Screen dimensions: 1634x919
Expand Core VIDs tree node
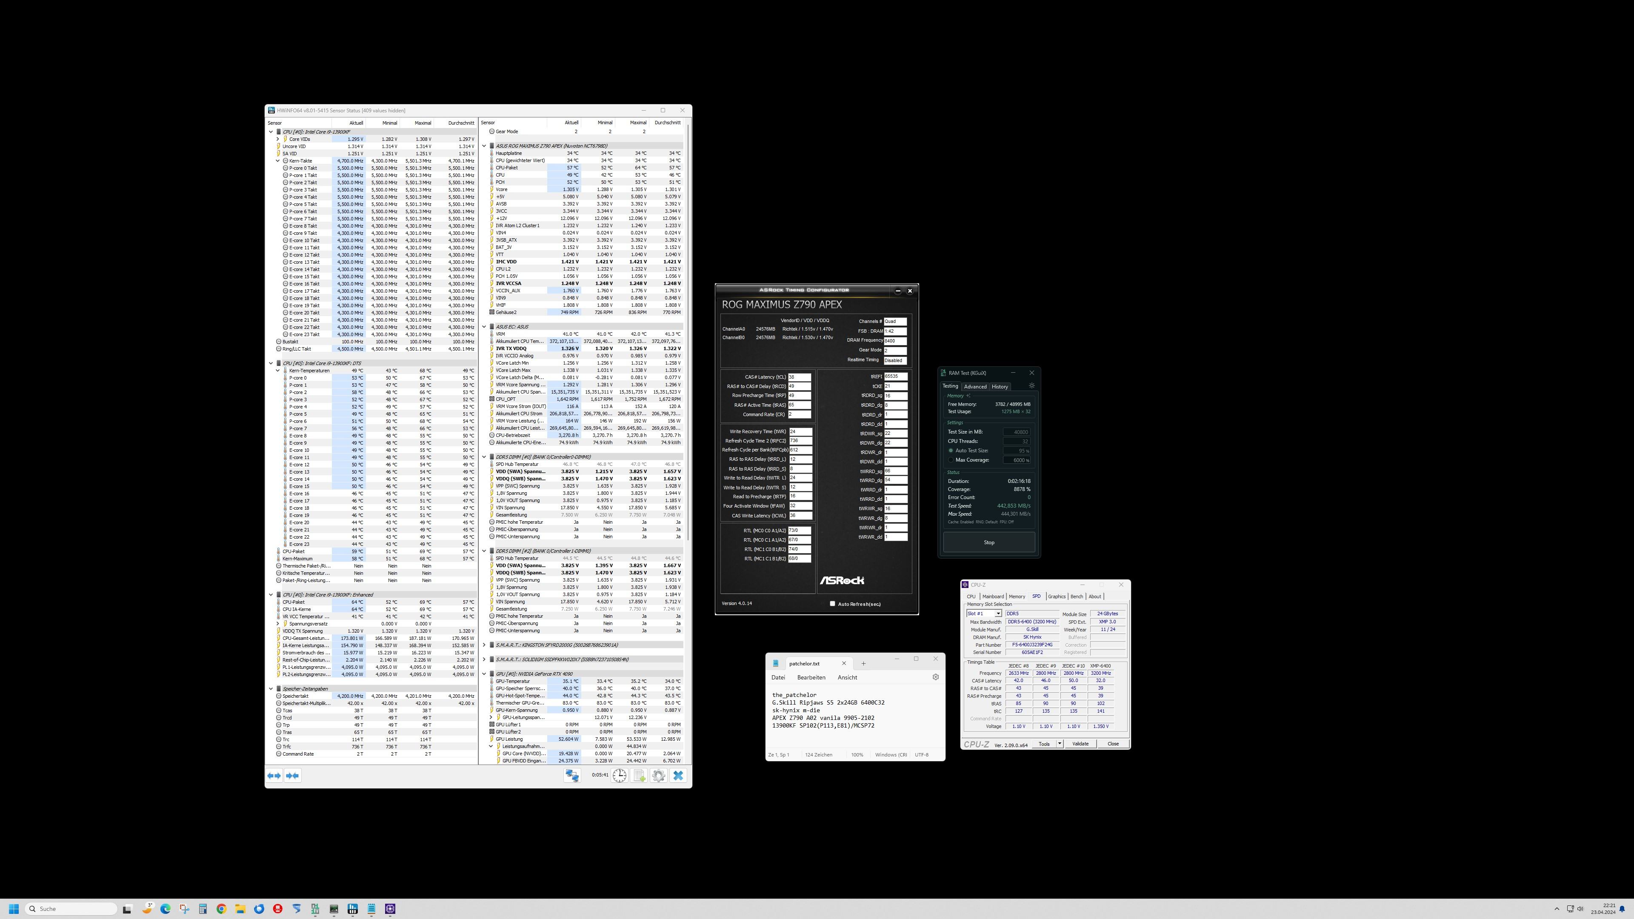[278, 139]
